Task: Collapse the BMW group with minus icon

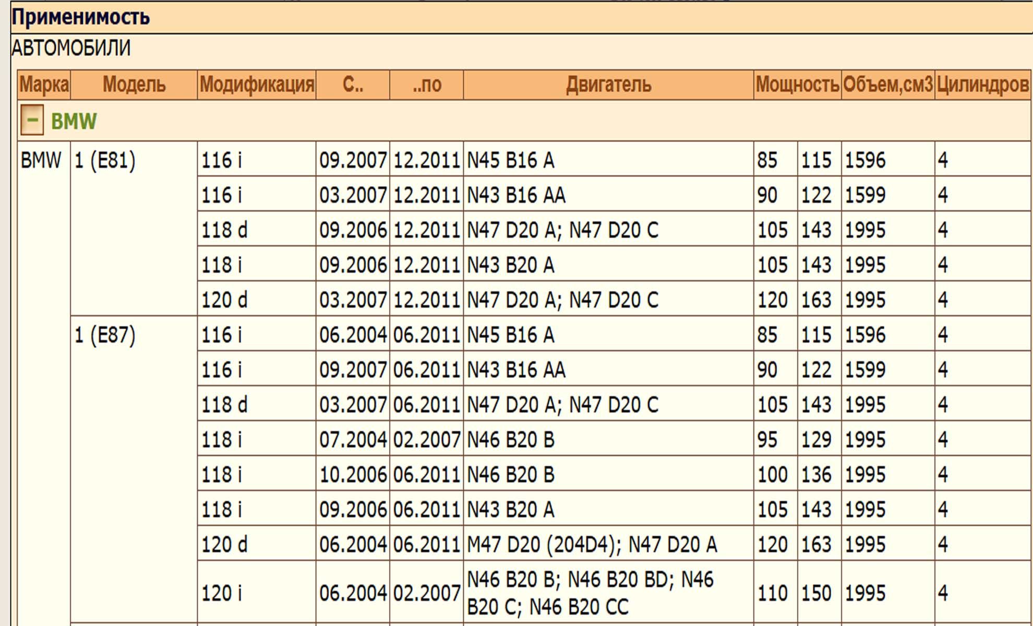Action: [32, 120]
